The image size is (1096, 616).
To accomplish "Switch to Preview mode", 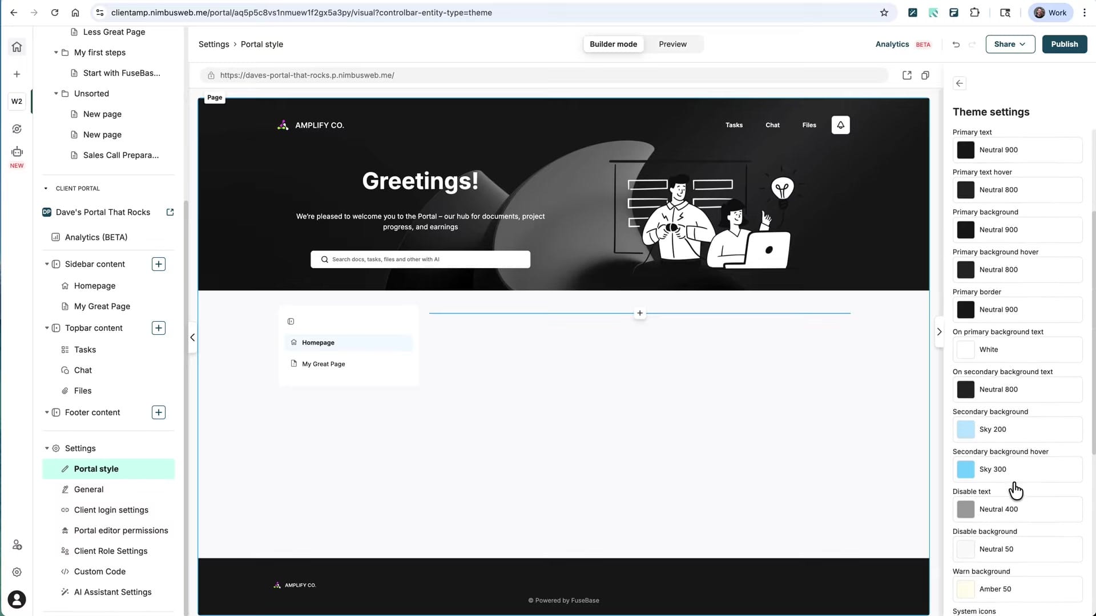I will tap(672, 44).
